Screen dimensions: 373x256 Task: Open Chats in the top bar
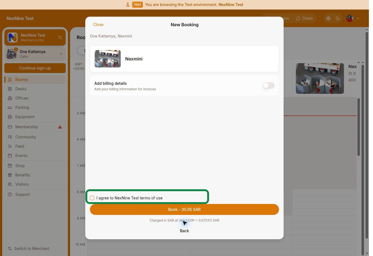(304, 18)
